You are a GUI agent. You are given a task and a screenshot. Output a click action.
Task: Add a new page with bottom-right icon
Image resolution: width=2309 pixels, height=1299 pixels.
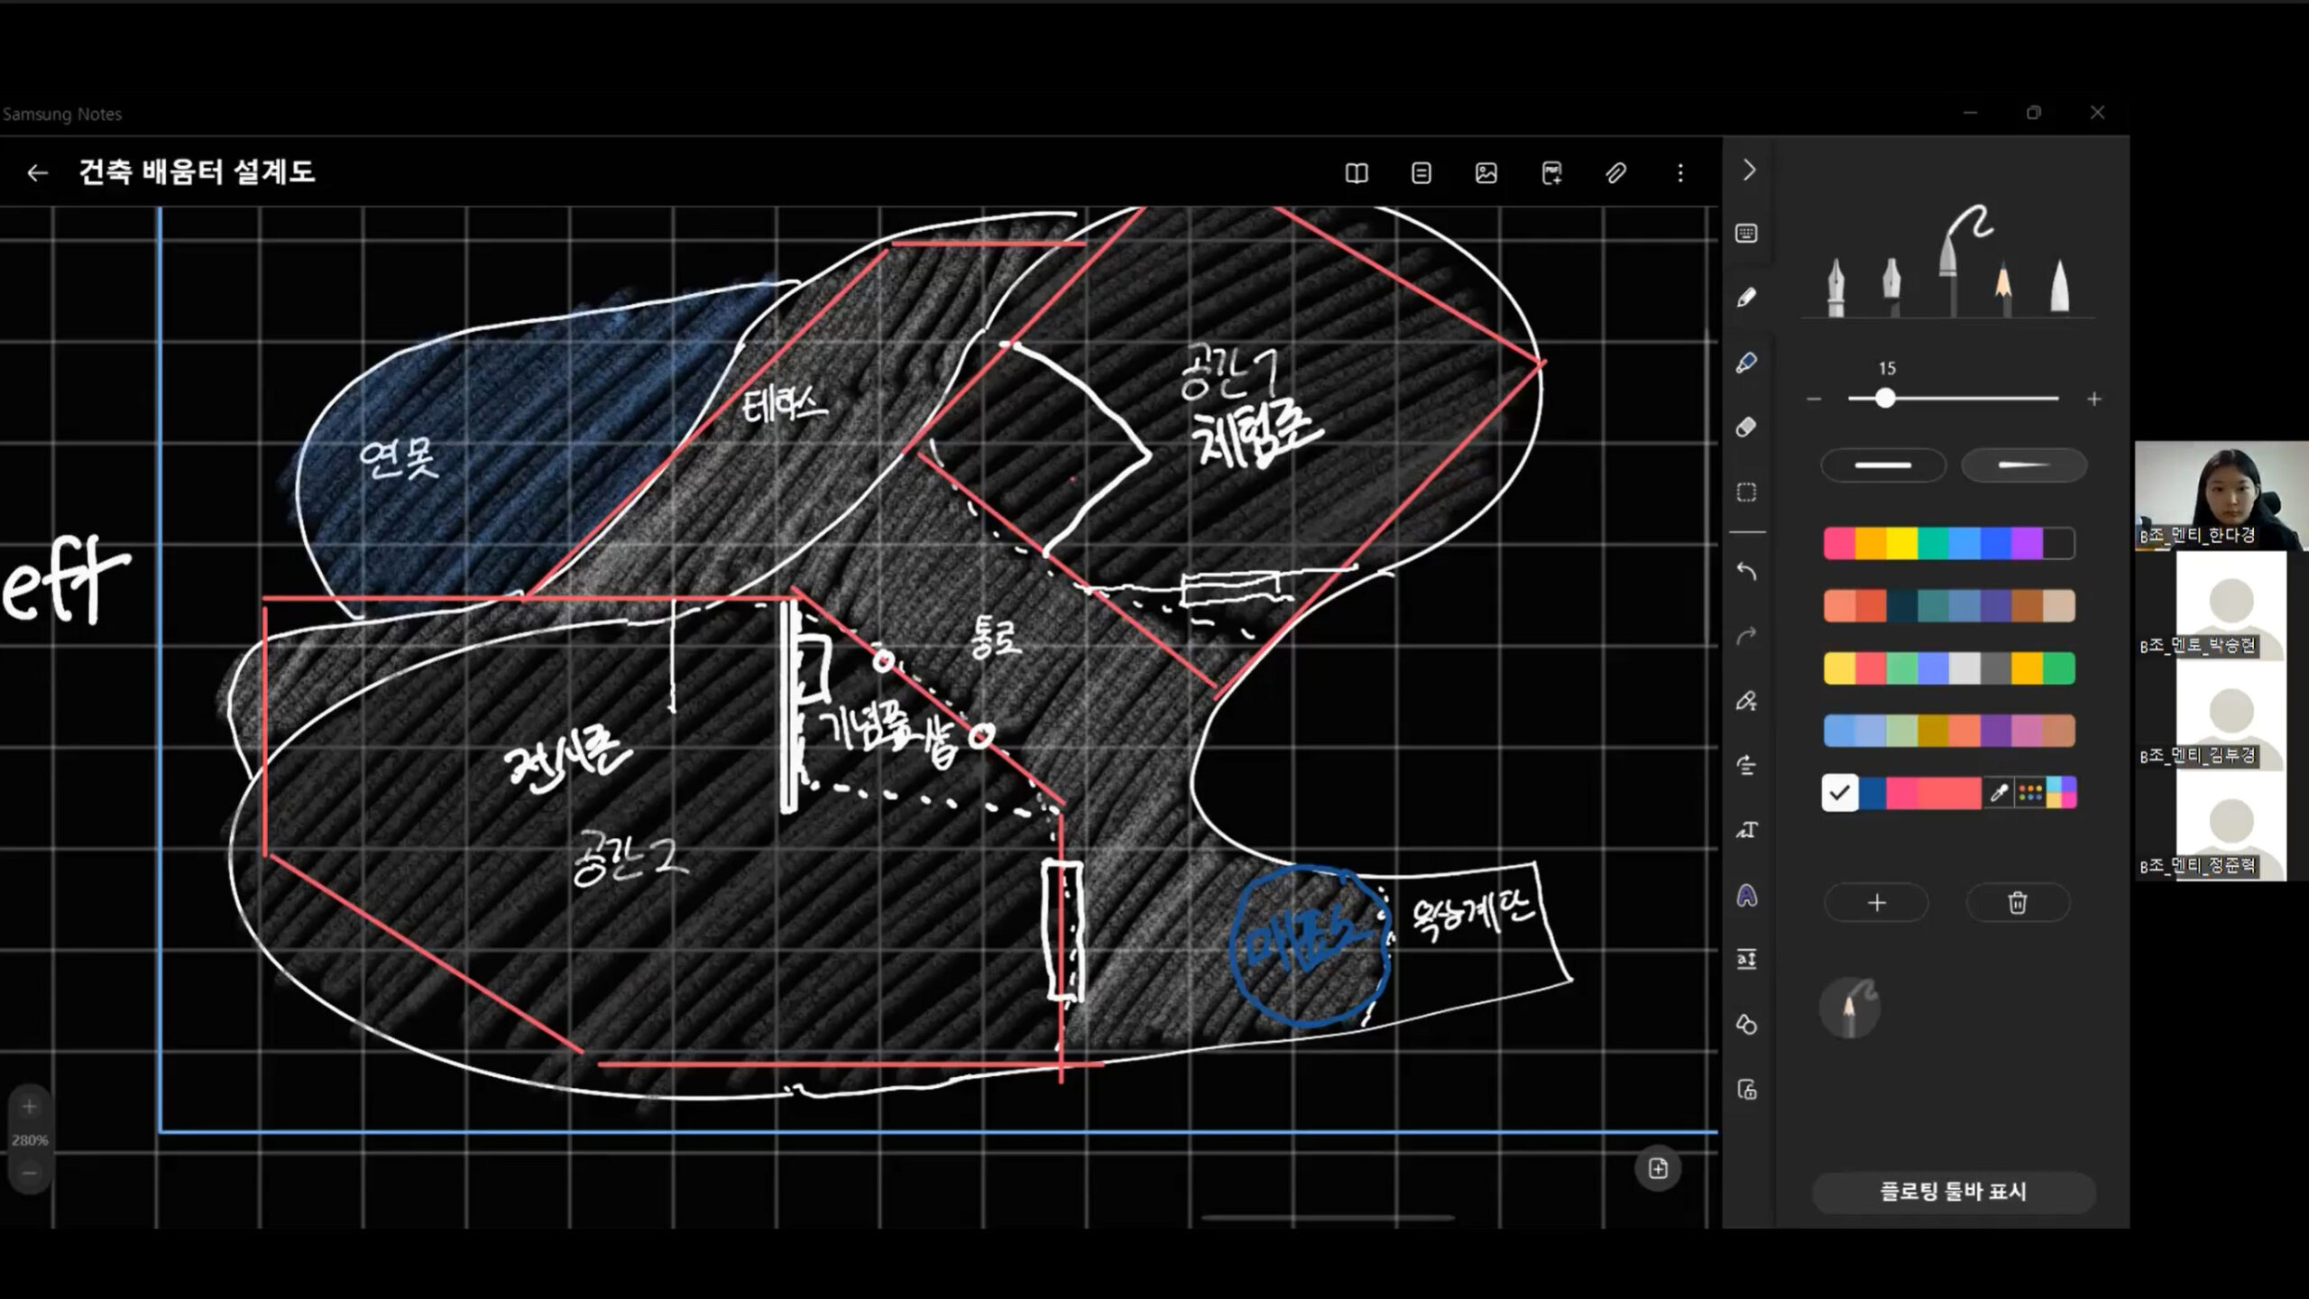[x=1658, y=1169]
